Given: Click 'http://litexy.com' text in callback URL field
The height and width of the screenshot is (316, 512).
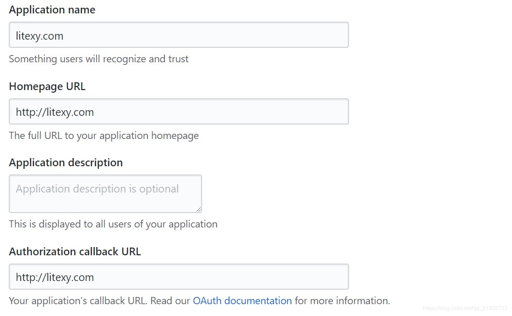Looking at the screenshot, I should pos(55,277).
